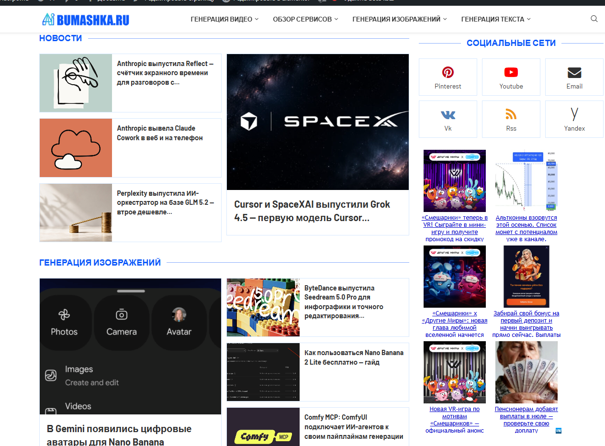This screenshot has height=446, width=605.
Task: Click the altcoin price chart ad image
Action: [x=527, y=181]
